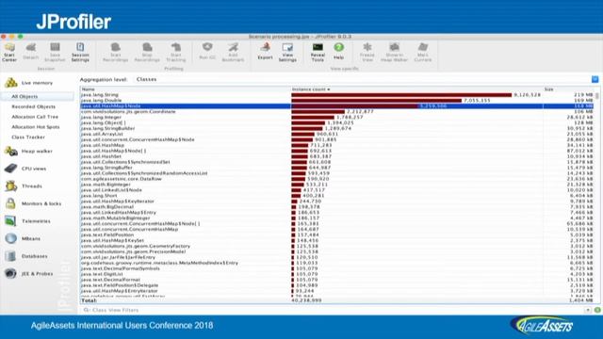Screen dimensions: 603x339
Task: Click the Stop Recordings toolbar icon
Action: 147,52
